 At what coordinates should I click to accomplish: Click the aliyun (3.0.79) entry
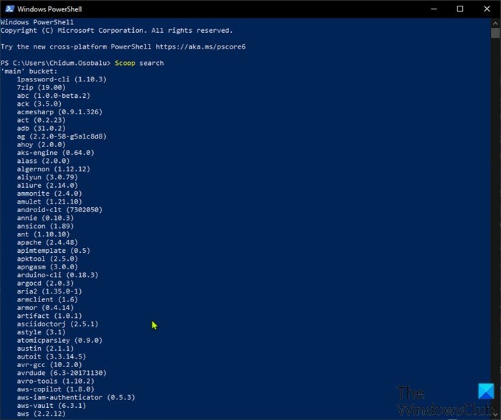[x=47, y=177]
